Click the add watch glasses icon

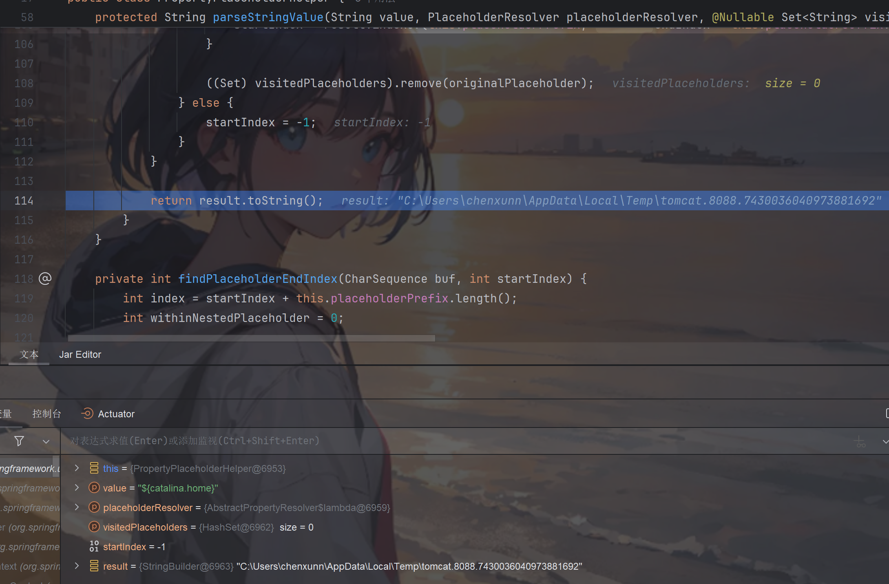860,442
